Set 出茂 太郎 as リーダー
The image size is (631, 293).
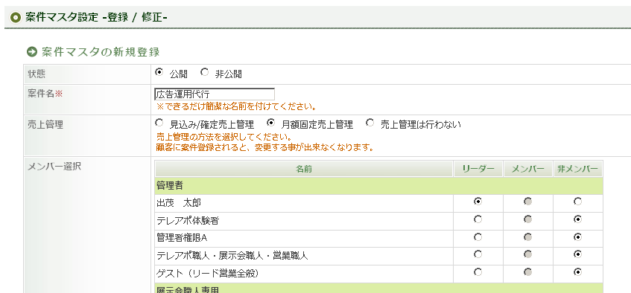[478, 202]
